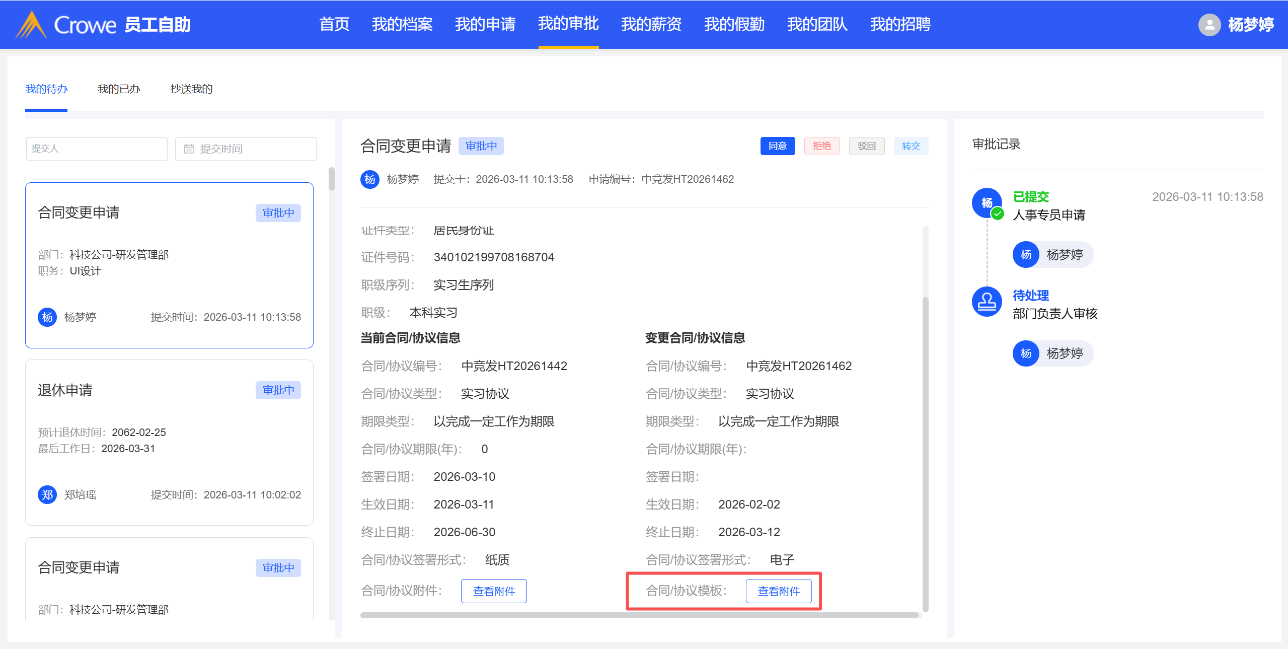This screenshot has height=649, width=1288.
Task: Focus the 提交人 search field
Action: point(97,149)
